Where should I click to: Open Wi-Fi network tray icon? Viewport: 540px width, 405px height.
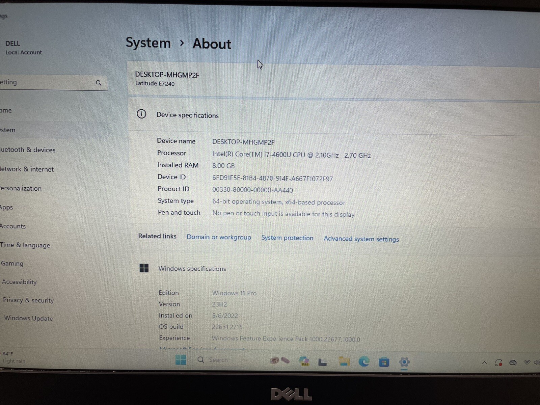pyautogui.click(x=527, y=363)
